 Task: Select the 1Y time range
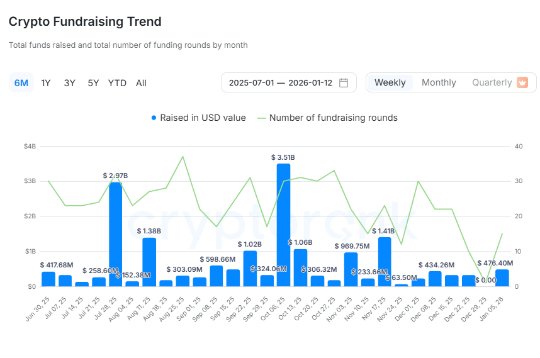(46, 83)
